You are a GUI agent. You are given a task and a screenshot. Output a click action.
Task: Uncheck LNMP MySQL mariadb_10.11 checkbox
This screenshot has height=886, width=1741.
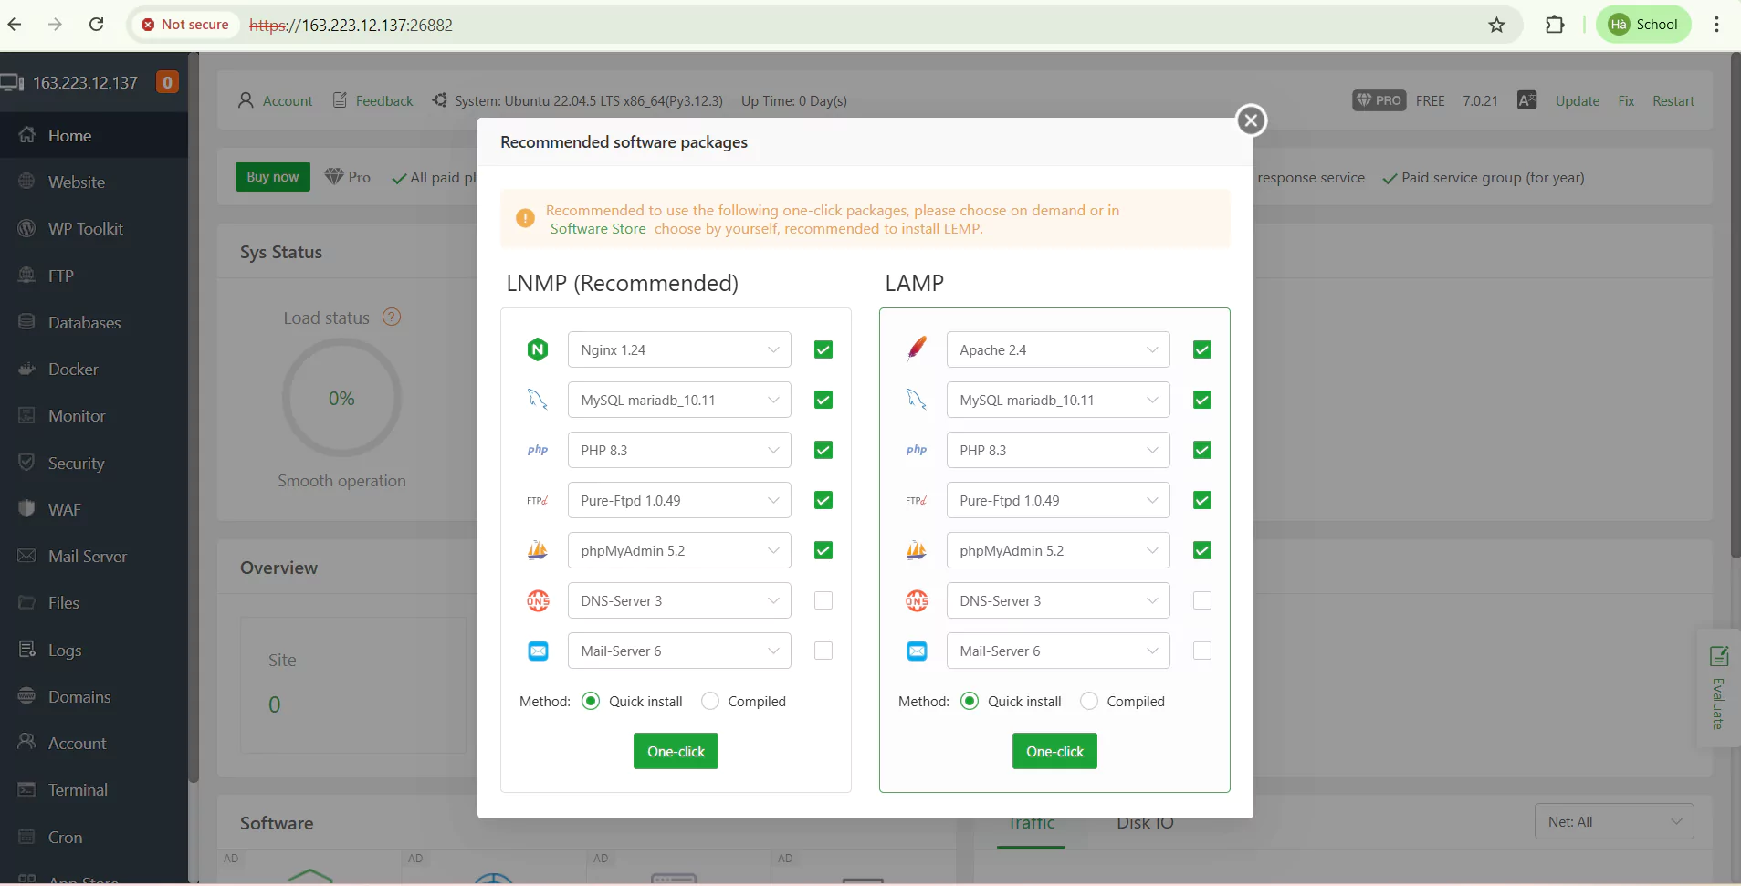point(823,400)
